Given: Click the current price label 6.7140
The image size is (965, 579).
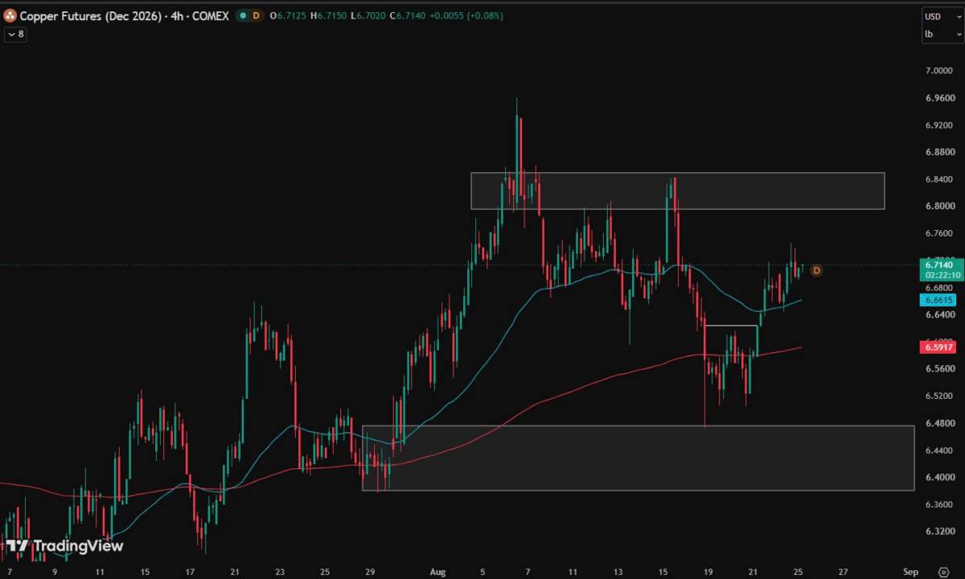Looking at the screenshot, I should coord(939,265).
